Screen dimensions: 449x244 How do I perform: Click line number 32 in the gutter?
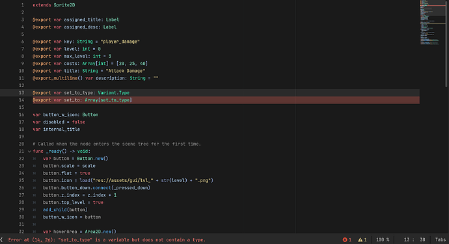[x=21, y=231]
